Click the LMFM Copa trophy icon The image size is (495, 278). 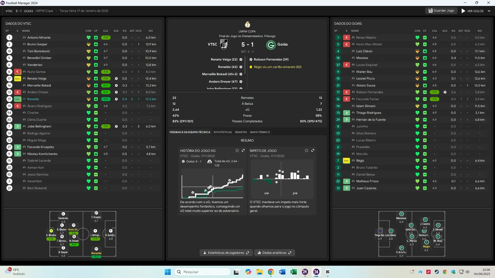point(247,24)
